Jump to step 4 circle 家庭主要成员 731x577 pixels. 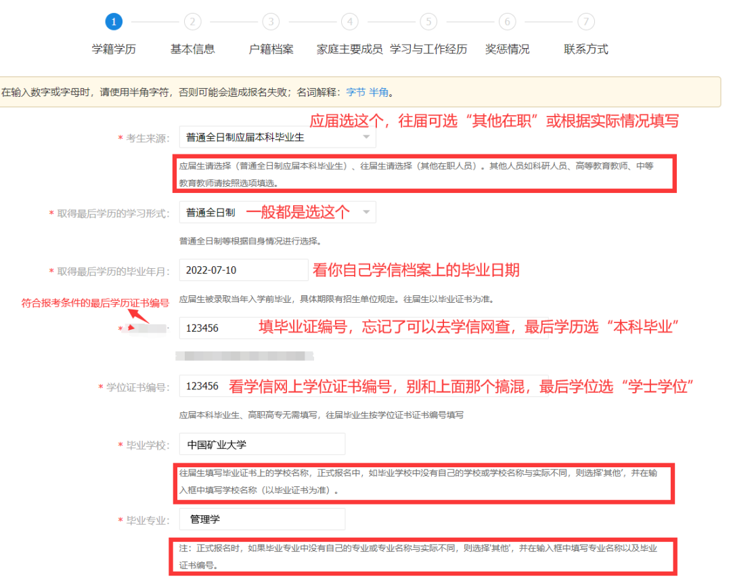pyautogui.click(x=349, y=22)
